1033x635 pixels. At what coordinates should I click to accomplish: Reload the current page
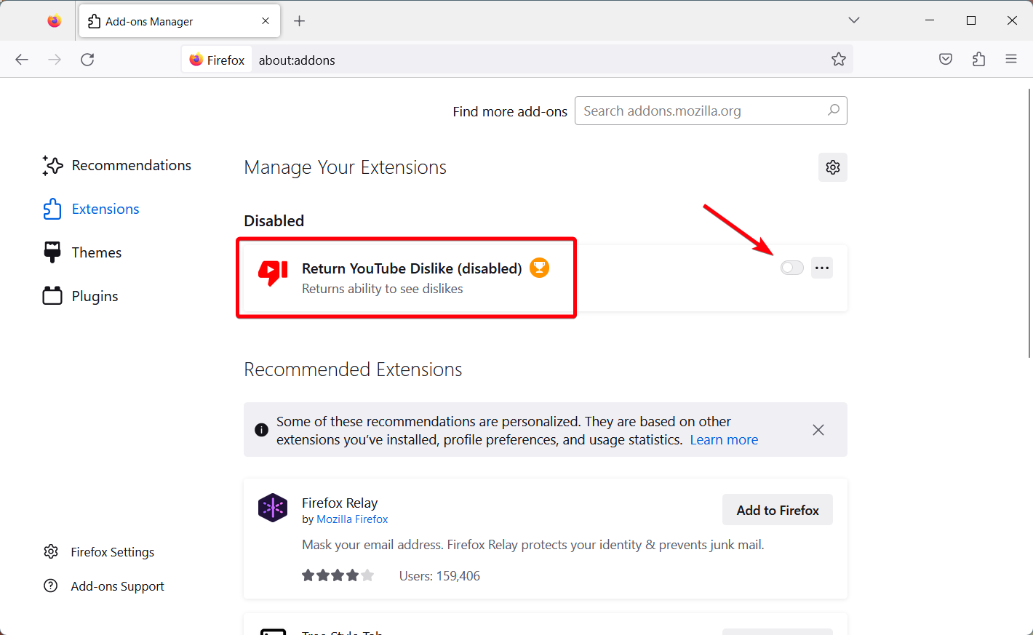click(87, 59)
